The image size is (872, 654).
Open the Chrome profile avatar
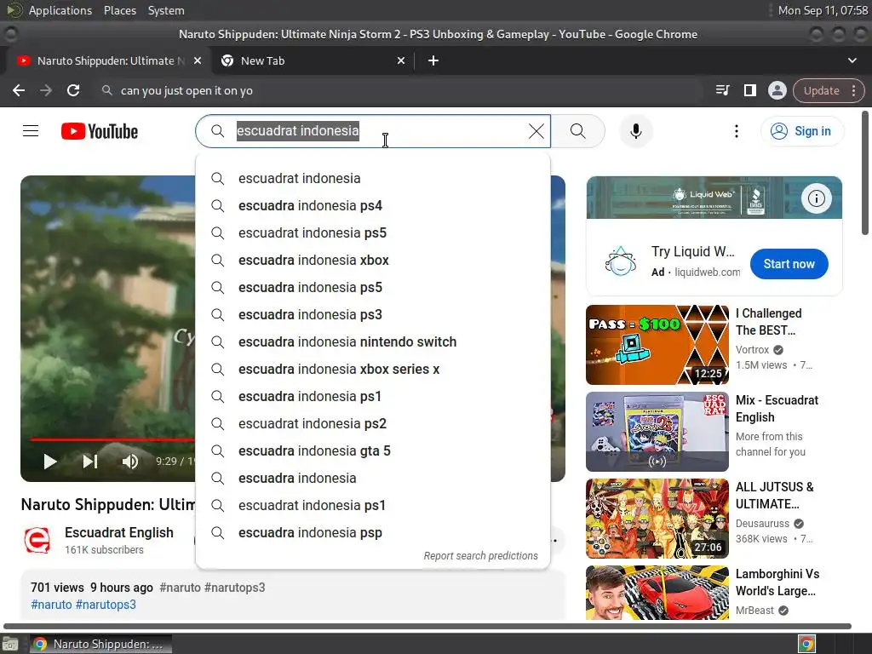point(777,90)
